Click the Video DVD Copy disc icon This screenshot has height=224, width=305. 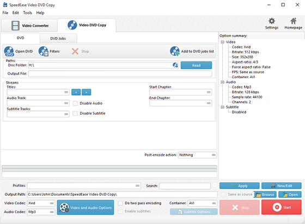click(72, 25)
